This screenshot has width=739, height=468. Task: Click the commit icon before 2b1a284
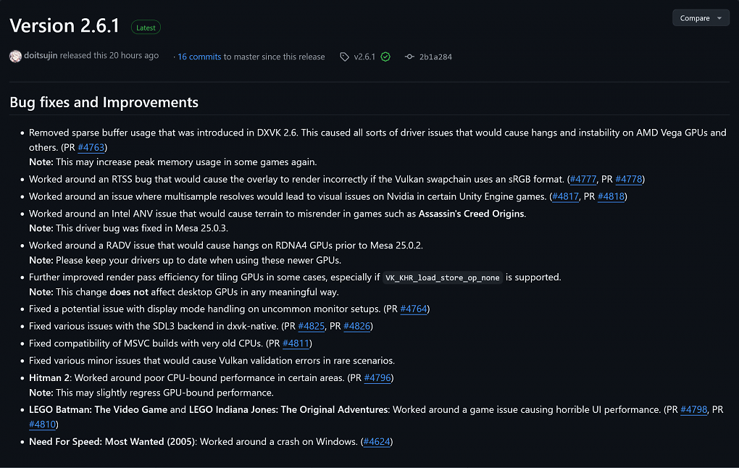click(409, 57)
